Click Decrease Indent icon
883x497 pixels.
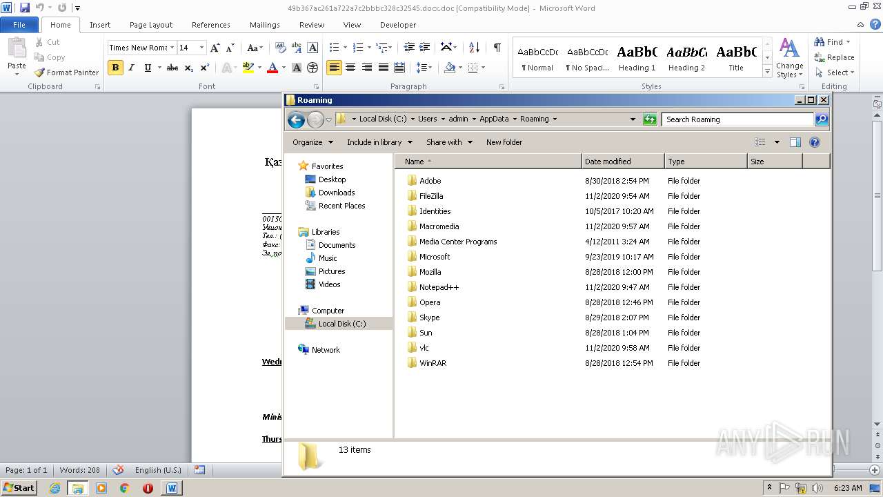click(409, 48)
